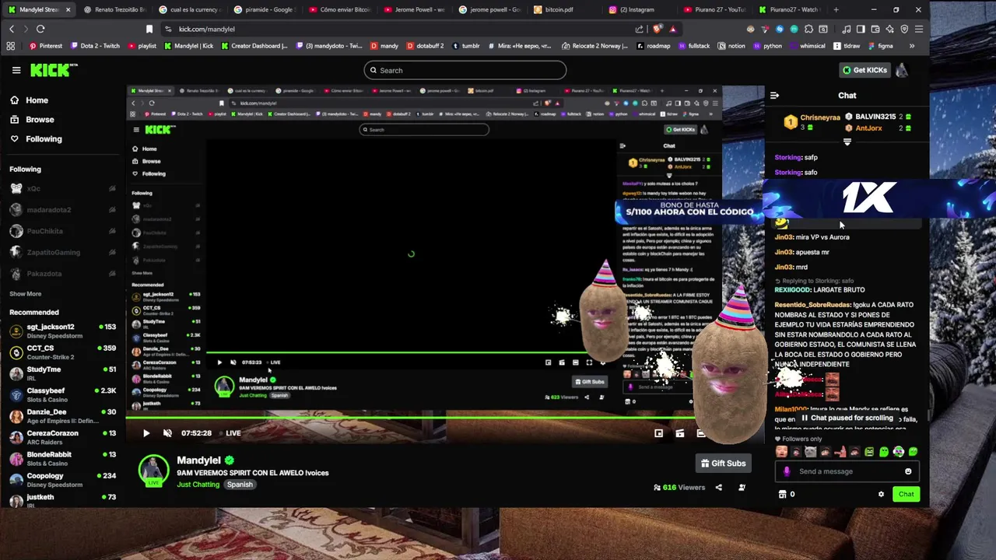This screenshot has height=560, width=996.
Task: Click the Gift Subs button
Action: (723, 464)
